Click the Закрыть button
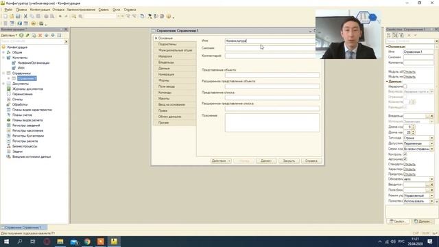This screenshot has height=247, width=439. [x=289, y=161]
